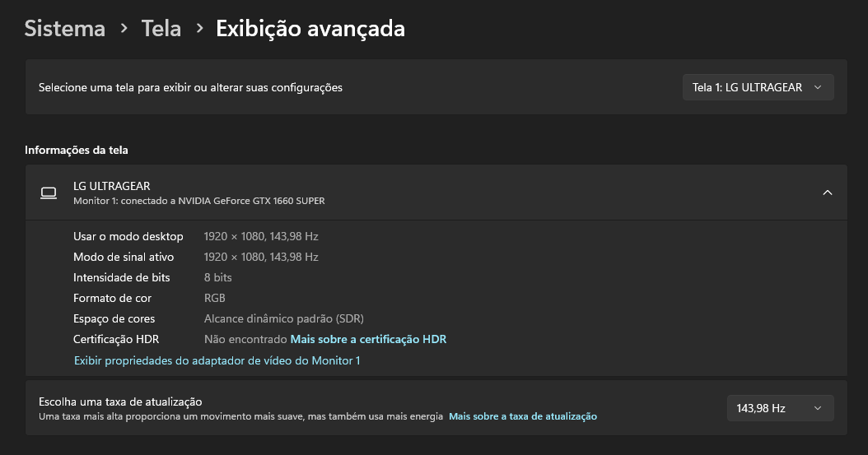Open Exibir propriedades do adaptador de vídeo link
868x455 pixels.
(217, 360)
